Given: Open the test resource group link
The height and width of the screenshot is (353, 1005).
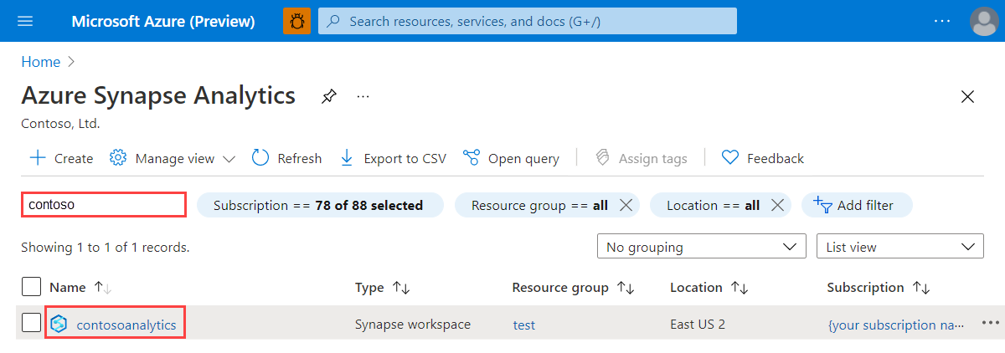Looking at the screenshot, I should pos(524,325).
